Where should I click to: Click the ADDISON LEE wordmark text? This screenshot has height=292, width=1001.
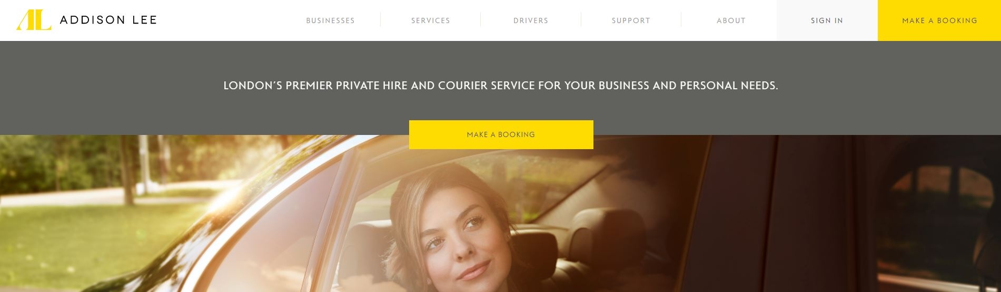tap(108, 20)
